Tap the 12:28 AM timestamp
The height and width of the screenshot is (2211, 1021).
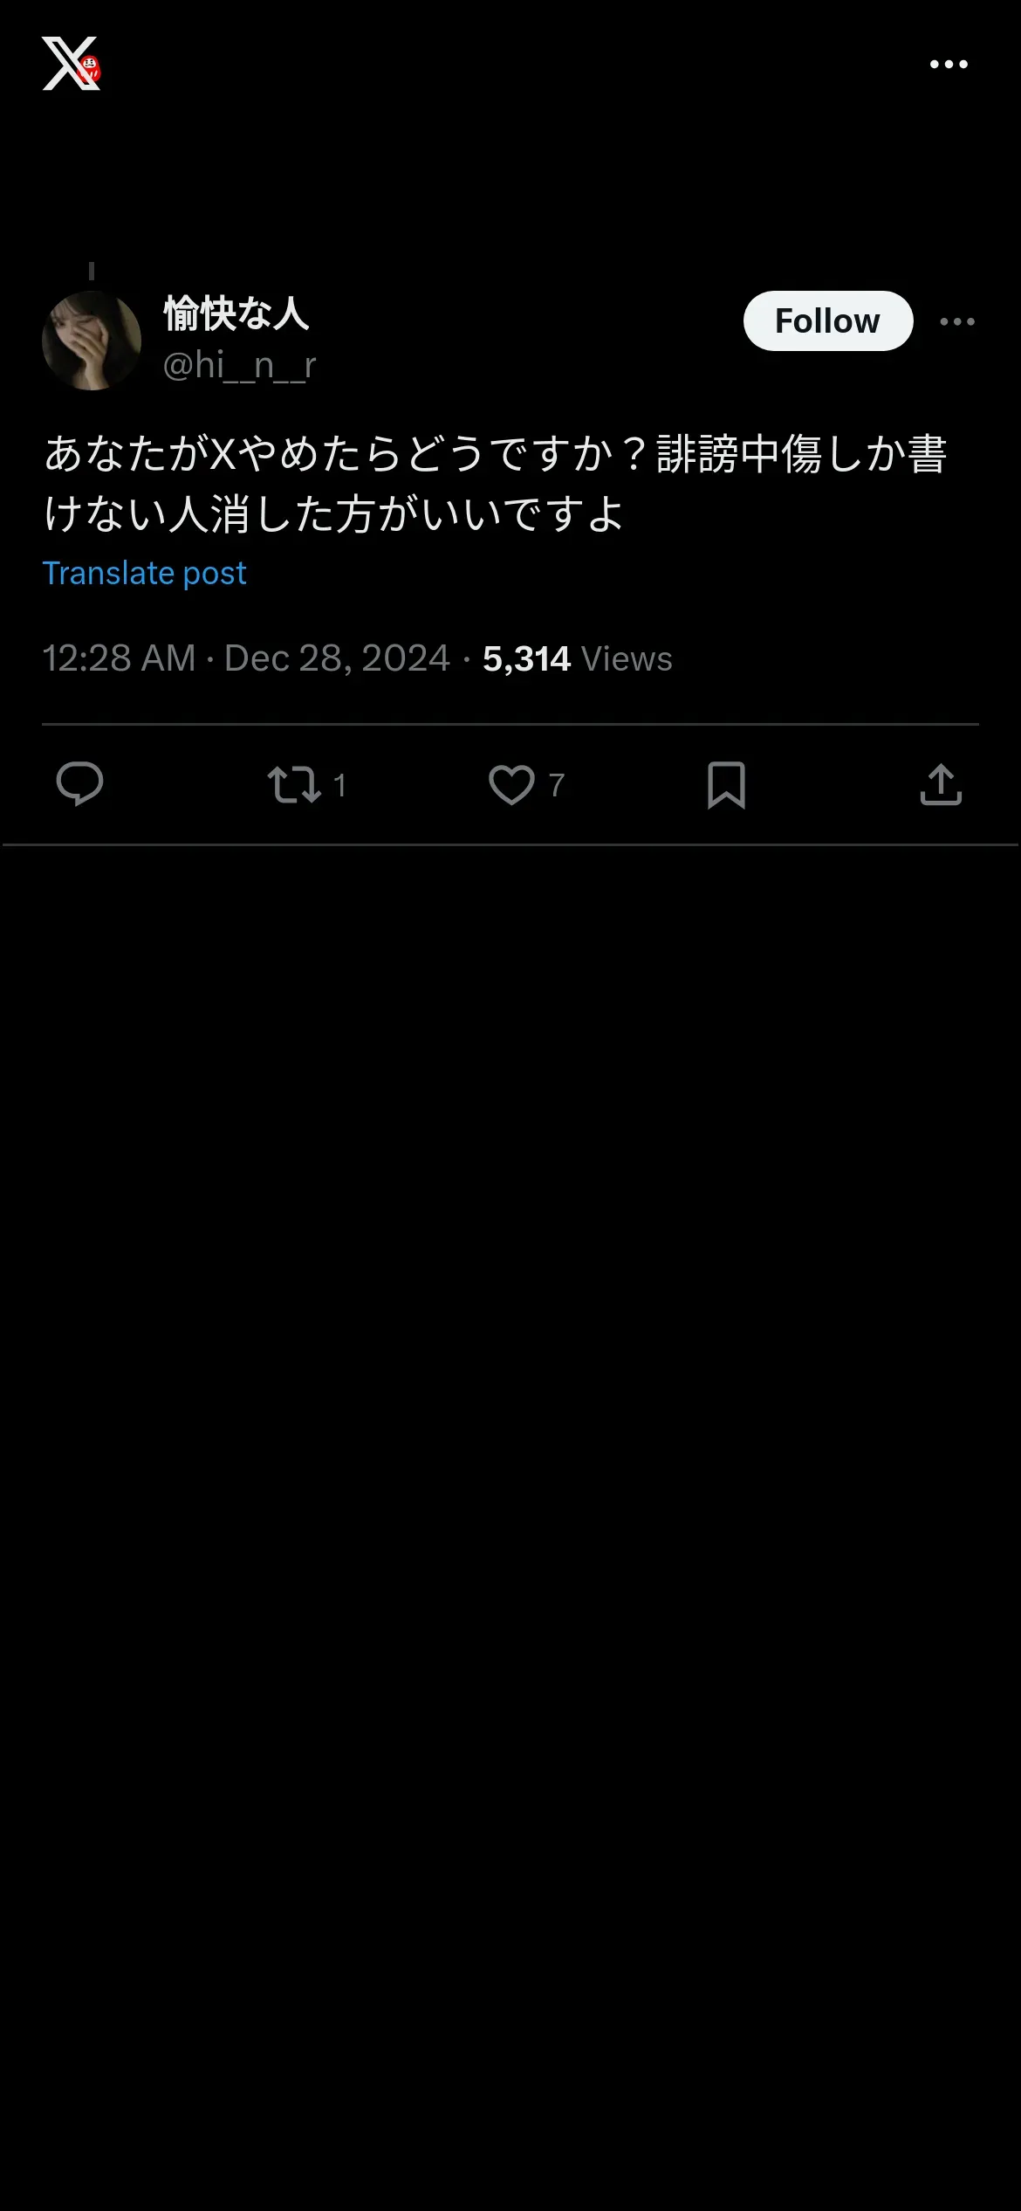coord(119,658)
